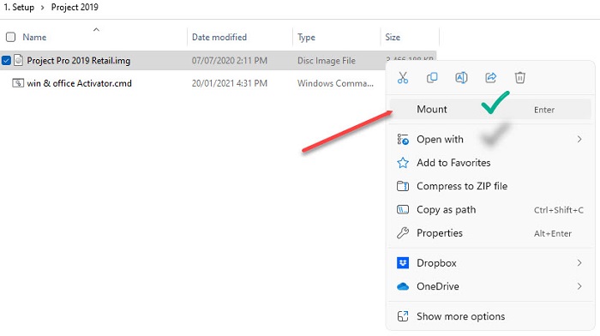This screenshot has height=336, width=600.
Task: Select win & office Activator.cmd file
Action: (79, 83)
